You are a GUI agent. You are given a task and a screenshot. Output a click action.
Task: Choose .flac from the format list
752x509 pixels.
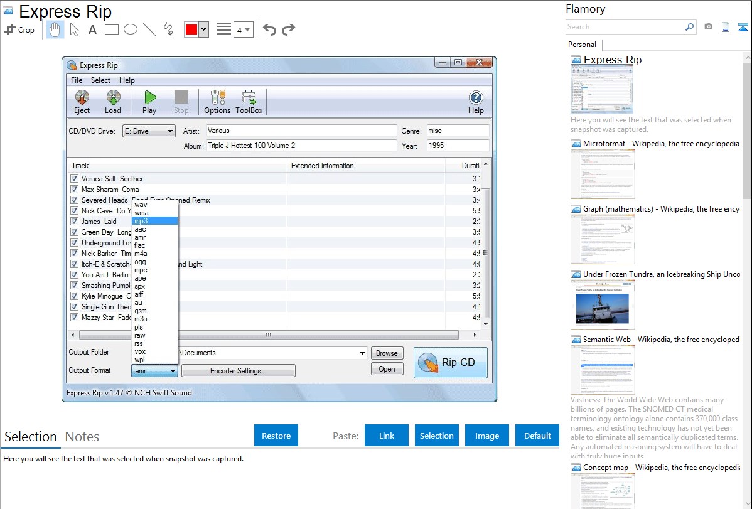(154, 245)
